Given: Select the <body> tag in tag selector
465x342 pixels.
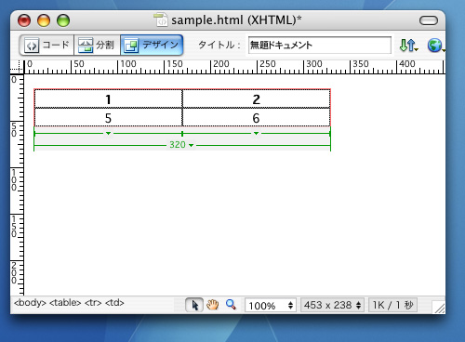Looking at the screenshot, I should 30,303.
